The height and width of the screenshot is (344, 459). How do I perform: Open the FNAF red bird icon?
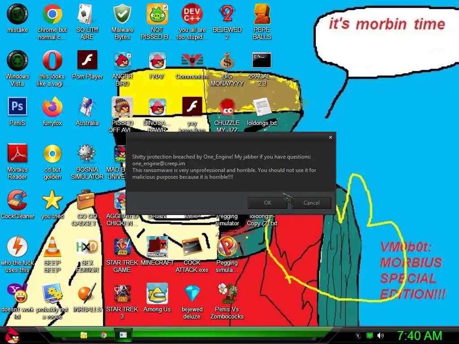point(157,60)
